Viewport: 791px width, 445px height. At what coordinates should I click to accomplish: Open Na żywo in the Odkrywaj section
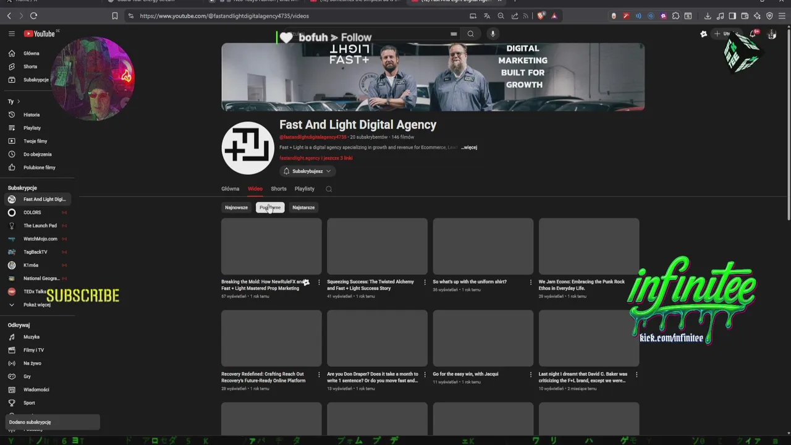(37, 363)
